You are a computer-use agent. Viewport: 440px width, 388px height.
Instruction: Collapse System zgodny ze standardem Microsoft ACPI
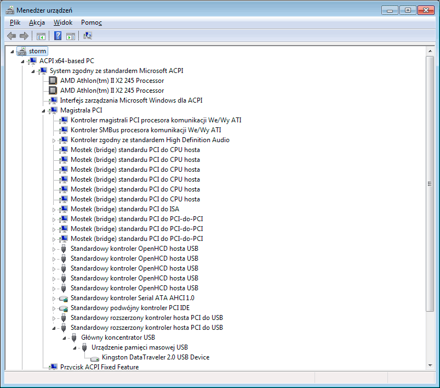33,71
